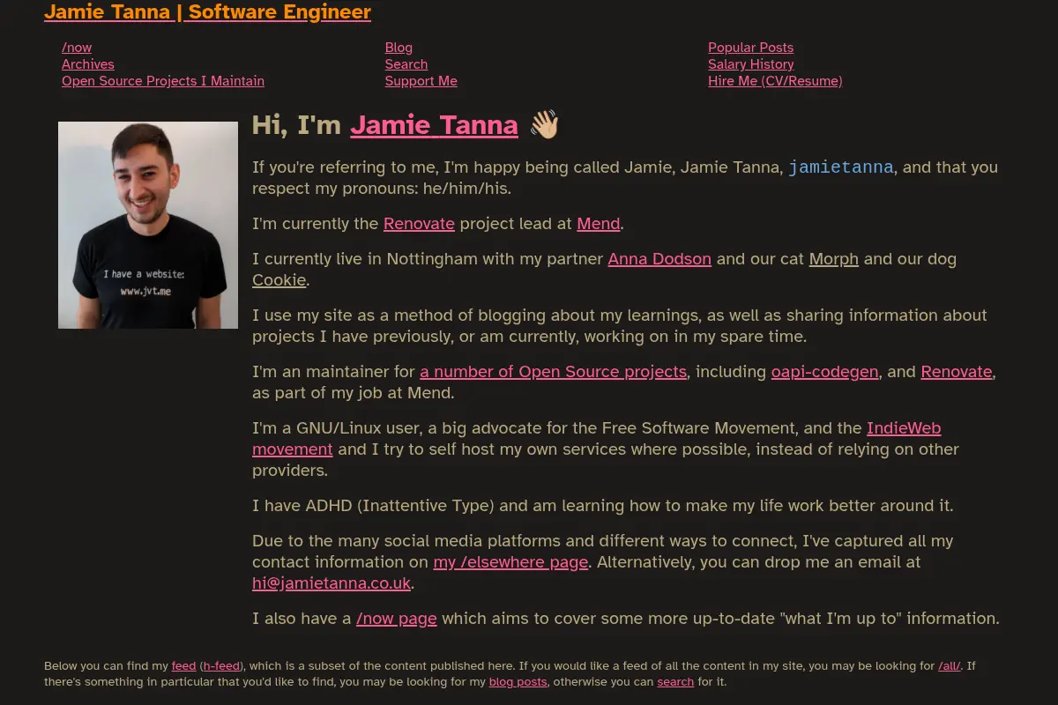Visit Anna Dodson's link

point(659,259)
